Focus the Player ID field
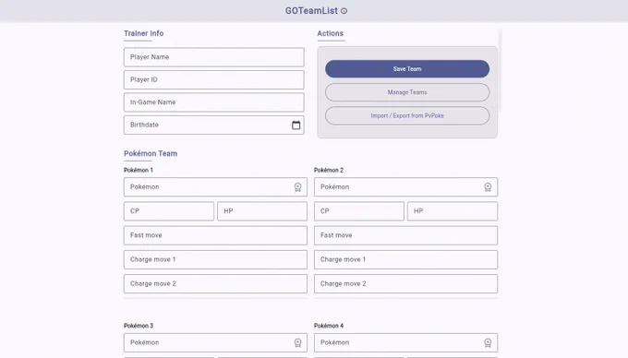Viewport: 628px width, 358px height. point(214,79)
